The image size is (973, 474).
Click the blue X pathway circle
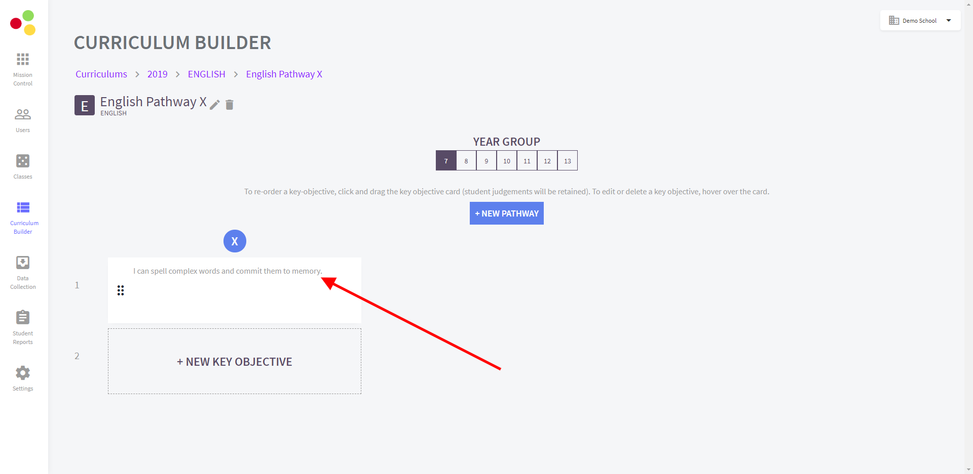click(235, 241)
